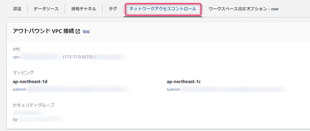Open the 情報 info link
This screenshot has width=310, height=131.
coord(86,32)
